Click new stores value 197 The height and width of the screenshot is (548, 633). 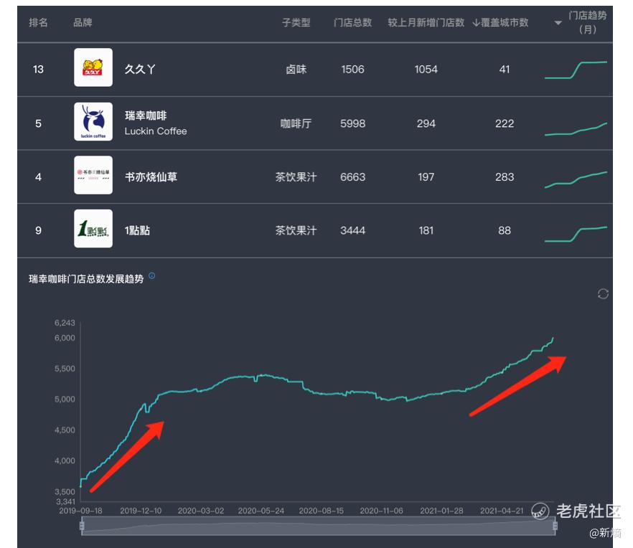pos(426,176)
